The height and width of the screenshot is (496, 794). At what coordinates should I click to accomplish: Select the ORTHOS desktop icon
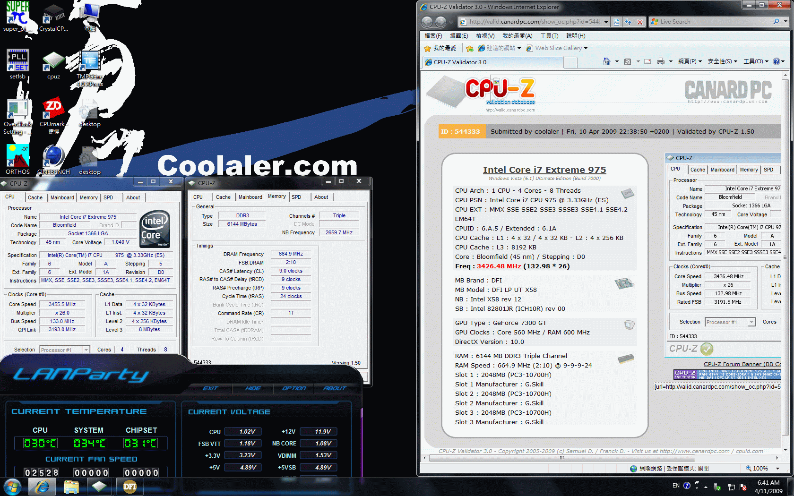[x=17, y=160]
